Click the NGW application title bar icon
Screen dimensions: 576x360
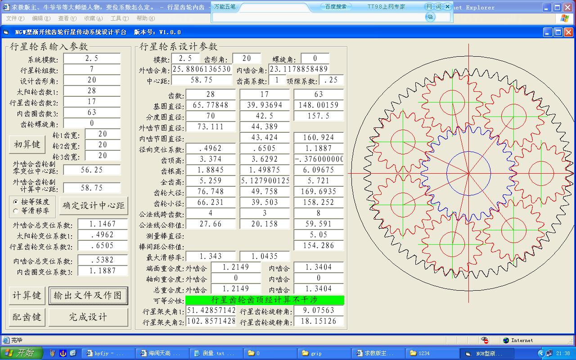tap(6, 32)
